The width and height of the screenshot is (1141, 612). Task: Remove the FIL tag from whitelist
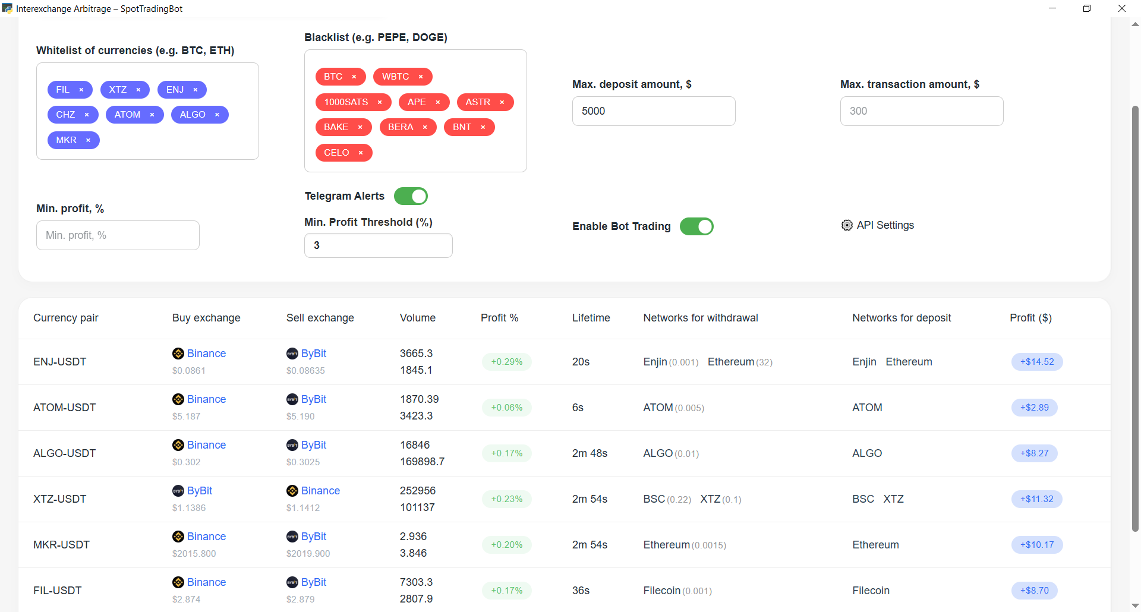point(81,90)
